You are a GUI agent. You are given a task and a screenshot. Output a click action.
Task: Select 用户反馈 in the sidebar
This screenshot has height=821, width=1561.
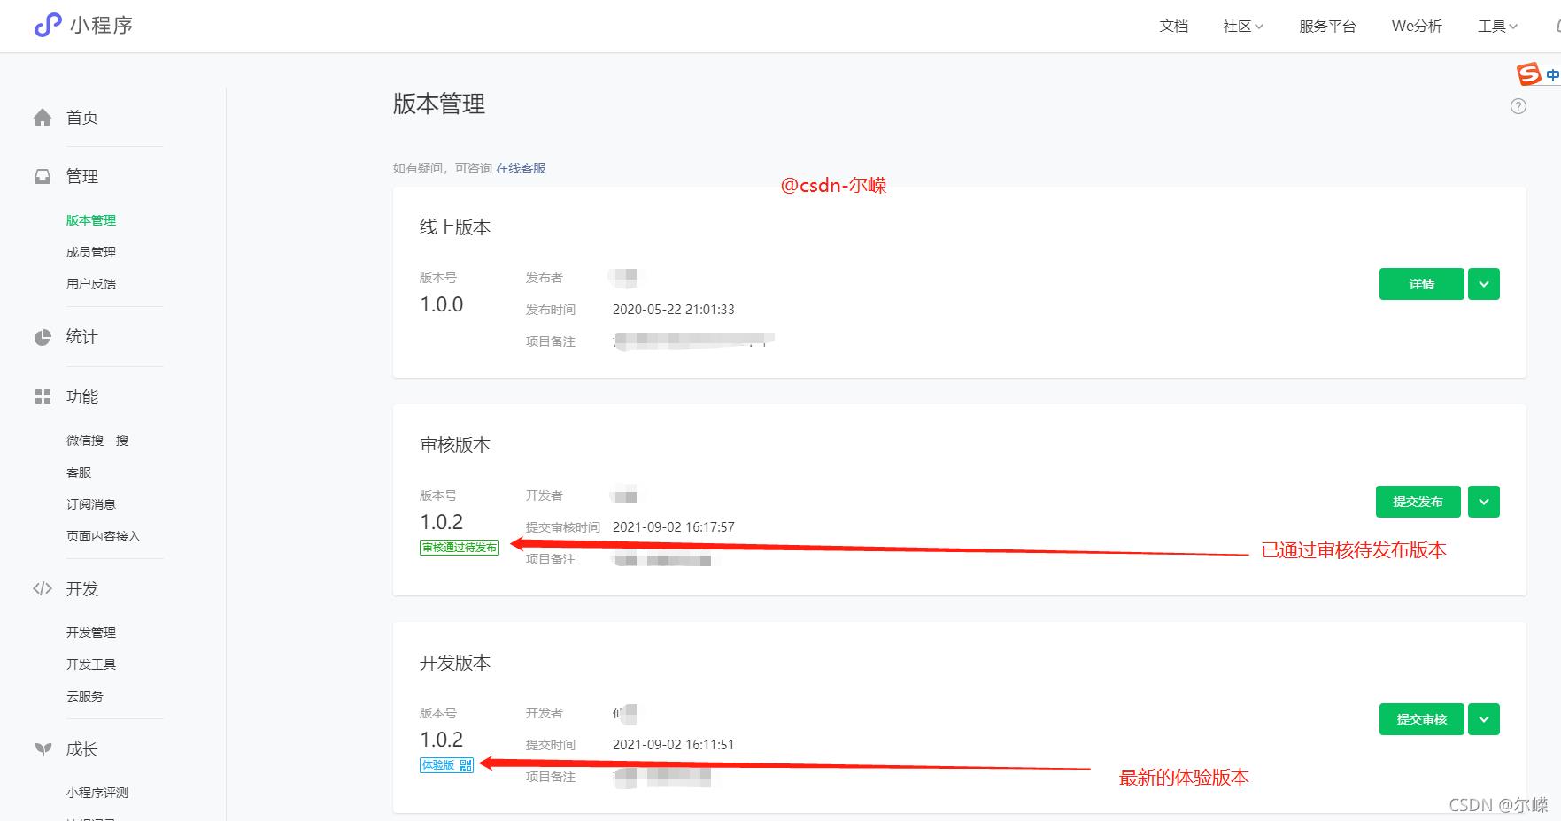point(91,284)
